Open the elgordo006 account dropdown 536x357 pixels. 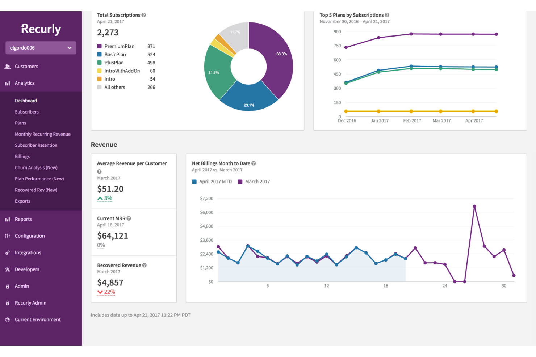tap(41, 48)
